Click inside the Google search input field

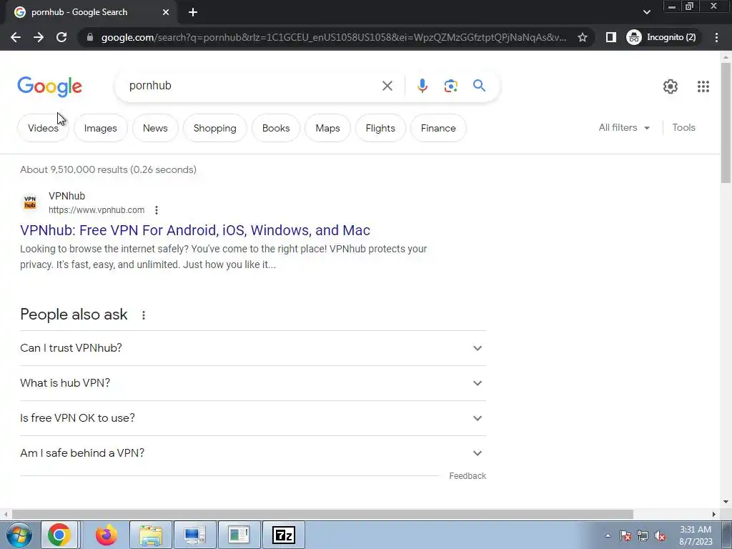[x=252, y=86]
